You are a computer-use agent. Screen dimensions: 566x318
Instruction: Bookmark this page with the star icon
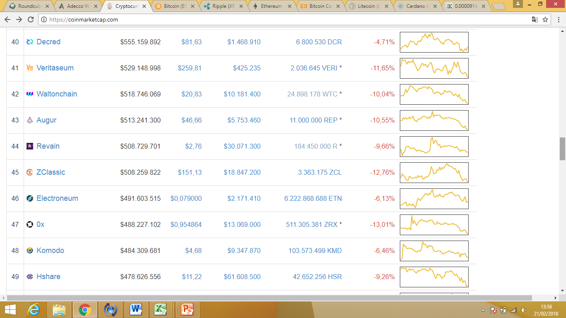pyautogui.click(x=545, y=19)
